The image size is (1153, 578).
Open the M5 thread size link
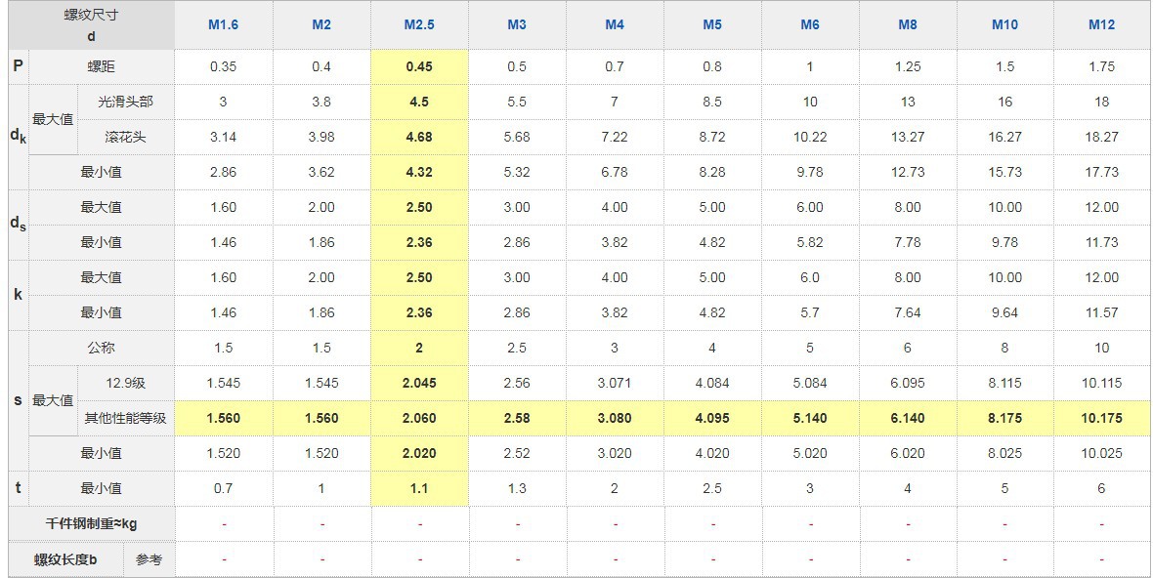711,24
